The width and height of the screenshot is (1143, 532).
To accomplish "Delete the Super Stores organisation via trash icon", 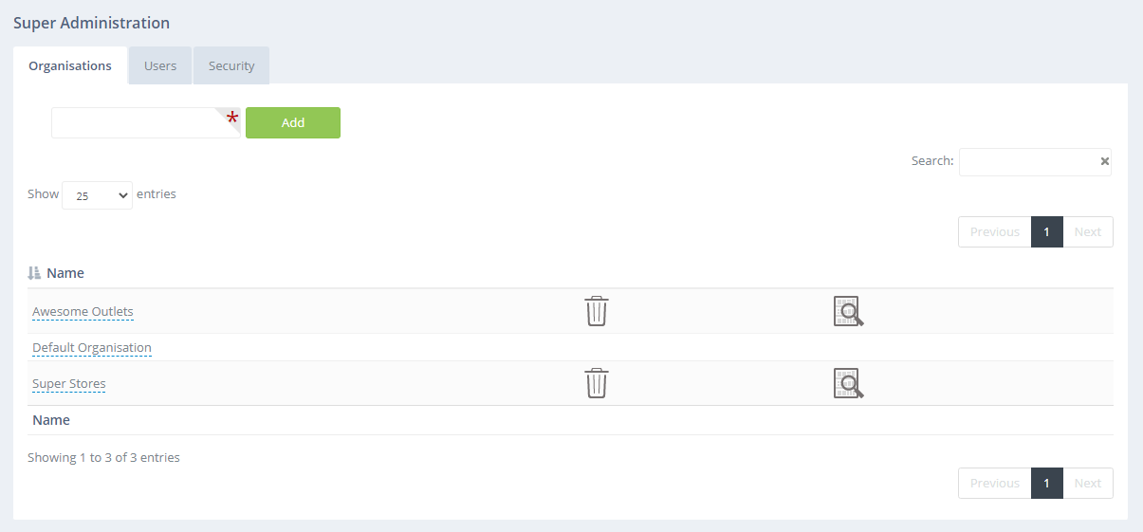I will tap(596, 383).
